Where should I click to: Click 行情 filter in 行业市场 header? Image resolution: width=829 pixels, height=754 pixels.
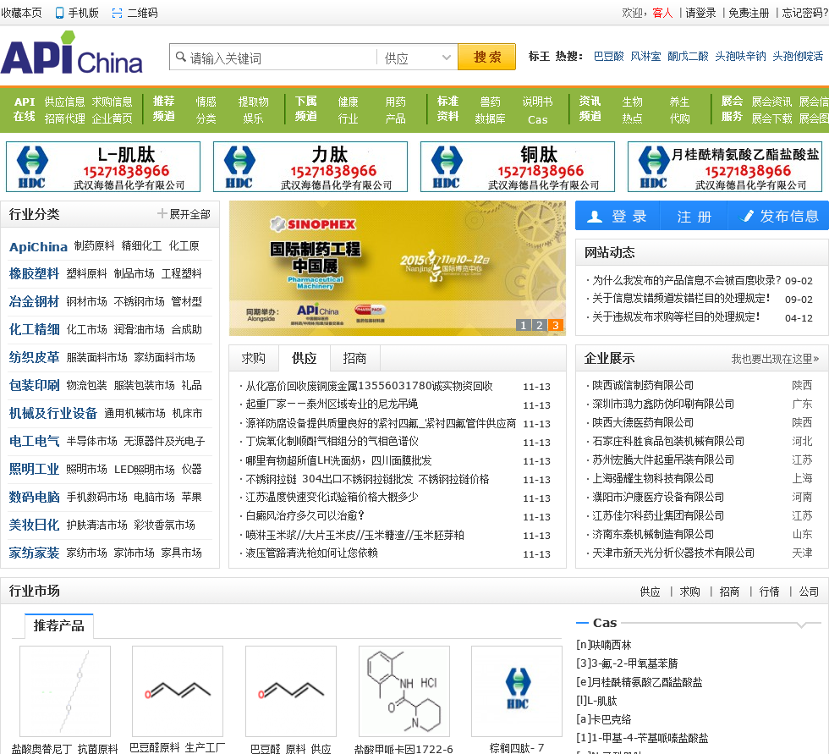769,592
